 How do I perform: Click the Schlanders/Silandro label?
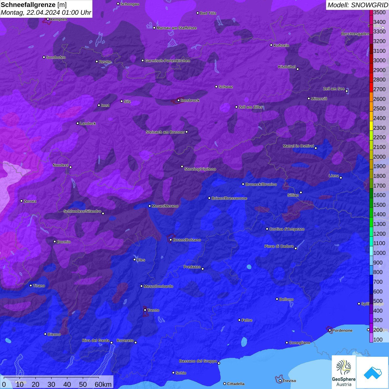82,211
